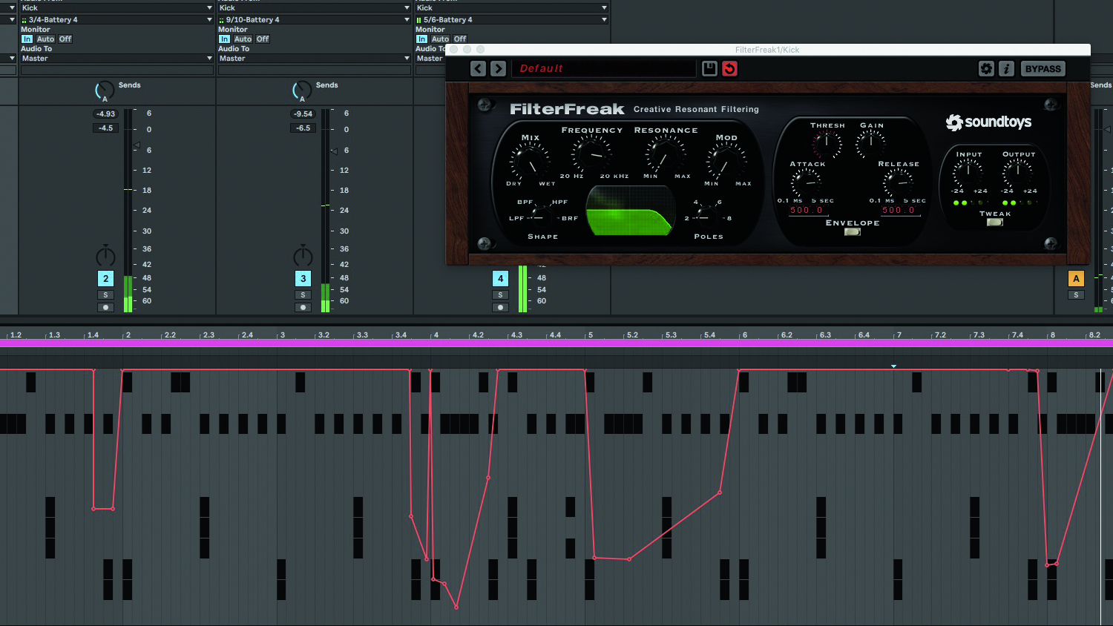The width and height of the screenshot is (1113, 626).
Task: Go to next FilterFreak preset arrow
Action: tap(498, 69)
